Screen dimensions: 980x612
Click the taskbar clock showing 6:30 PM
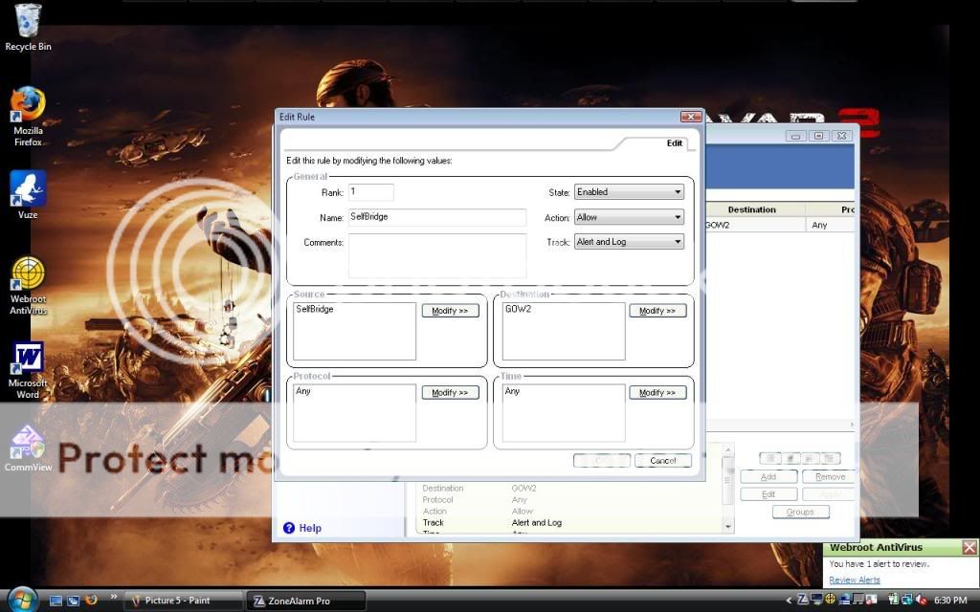tap(950, 601)
